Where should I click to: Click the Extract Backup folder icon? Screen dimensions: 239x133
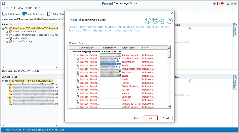point(50,14)
